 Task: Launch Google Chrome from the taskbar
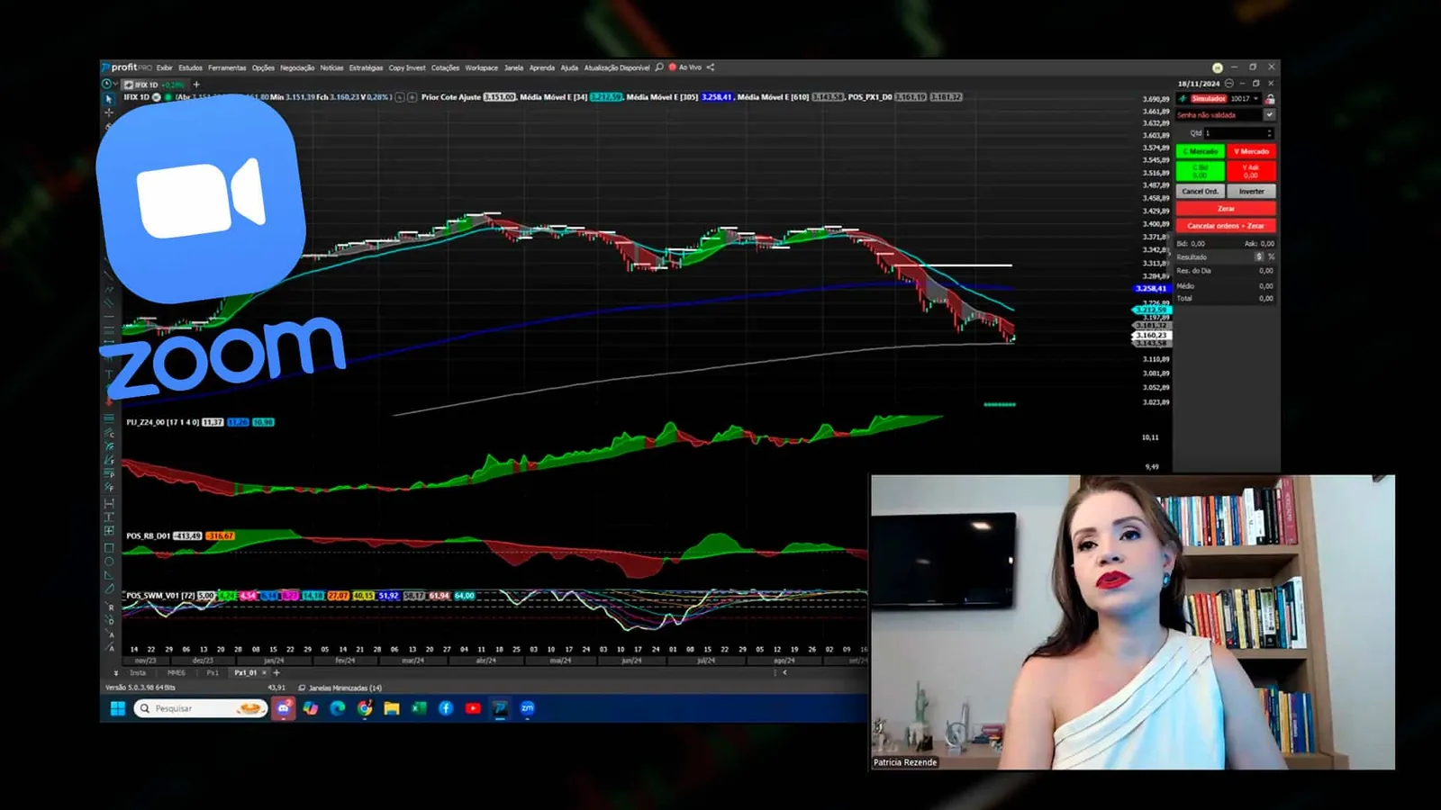tap(365, 708)
